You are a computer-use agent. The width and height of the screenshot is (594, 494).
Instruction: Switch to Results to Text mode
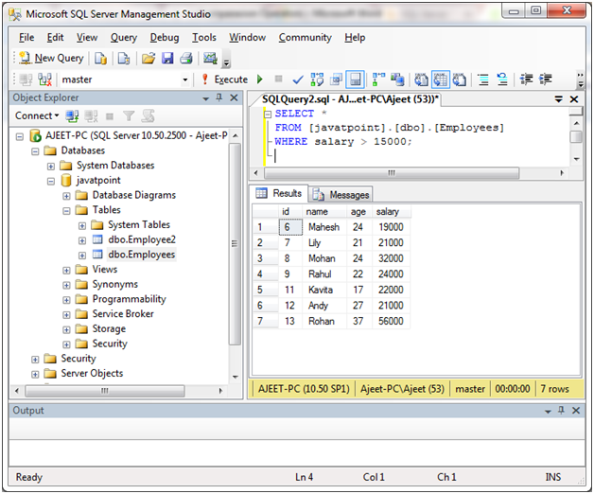[x=421, y=79]
